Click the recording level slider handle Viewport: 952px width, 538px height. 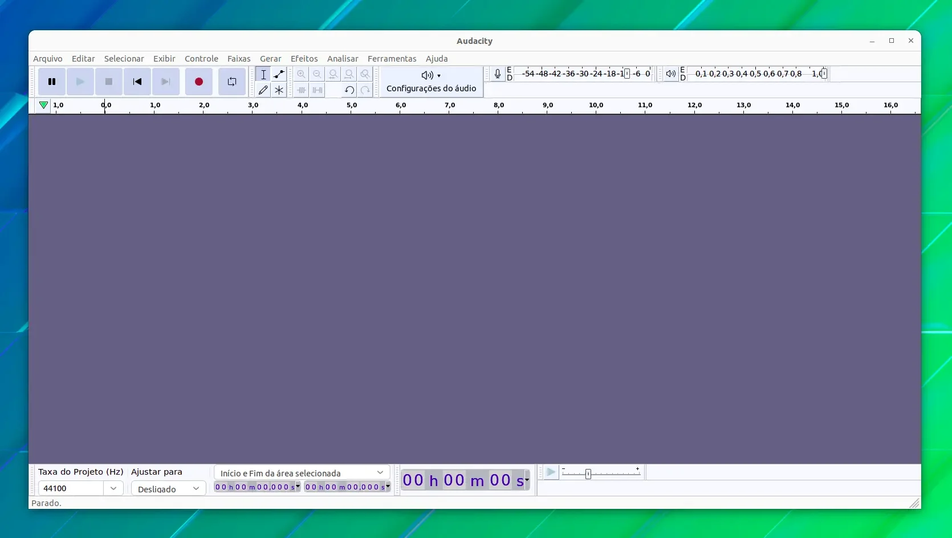627,74
